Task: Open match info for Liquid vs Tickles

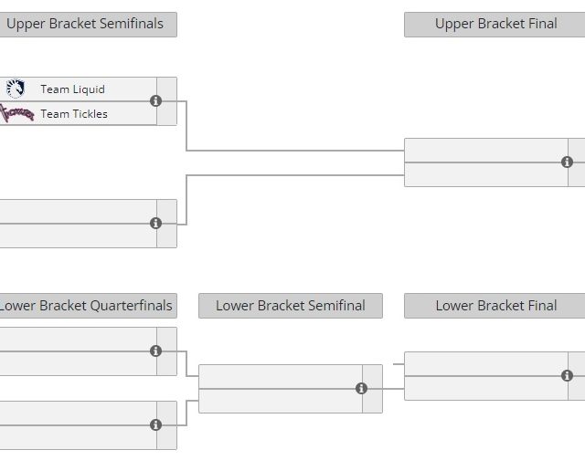Action: (155, 101)
